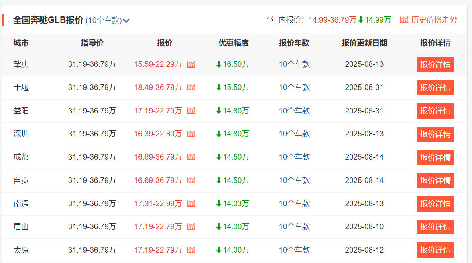This screenshot has height=263, width=472.
Task: Open price trend chart icon for 深圳
Action: pos(191,134)
